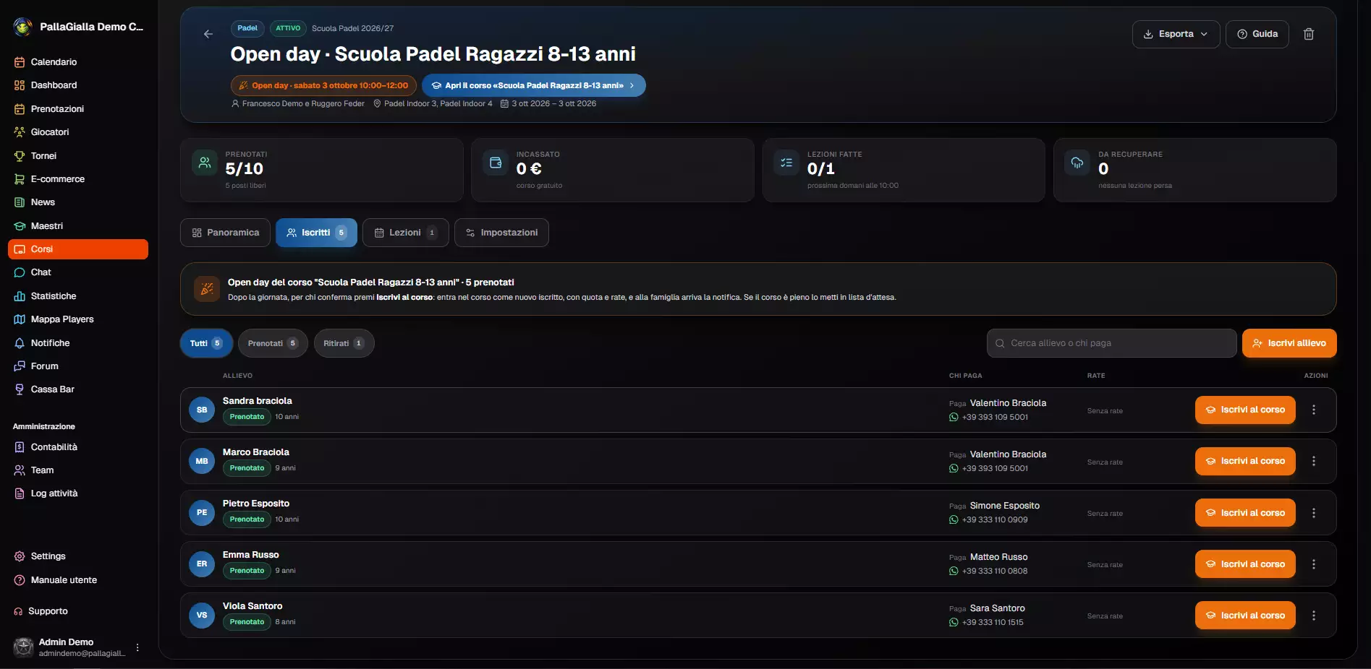Open Calendario in the sidebar
Screen dimensions: 1371x669
54,62
